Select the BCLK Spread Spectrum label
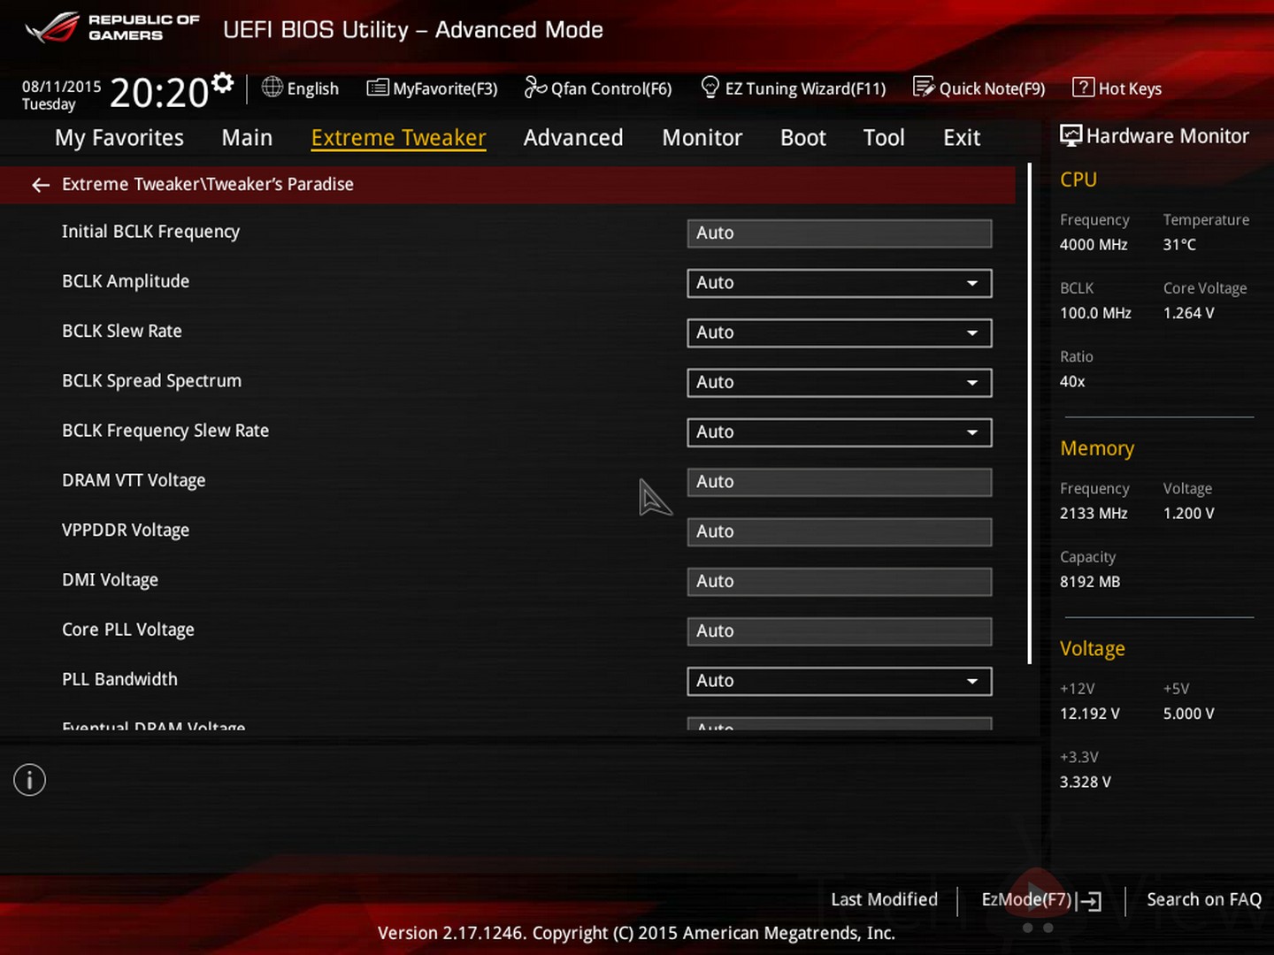1274x955 pixels. tap(151, 381)
